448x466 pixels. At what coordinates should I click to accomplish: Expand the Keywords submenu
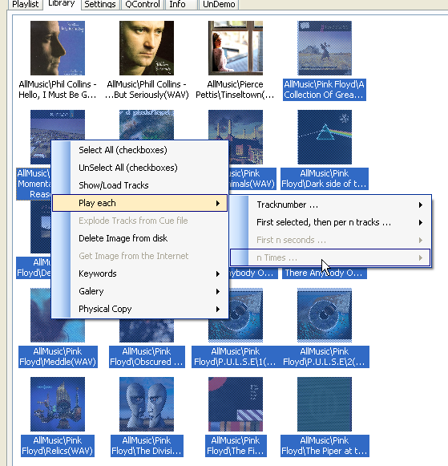[139, 274]
